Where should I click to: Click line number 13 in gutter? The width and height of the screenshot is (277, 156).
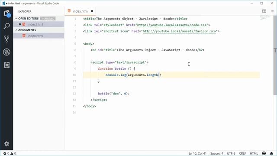(x=74, y=94)
